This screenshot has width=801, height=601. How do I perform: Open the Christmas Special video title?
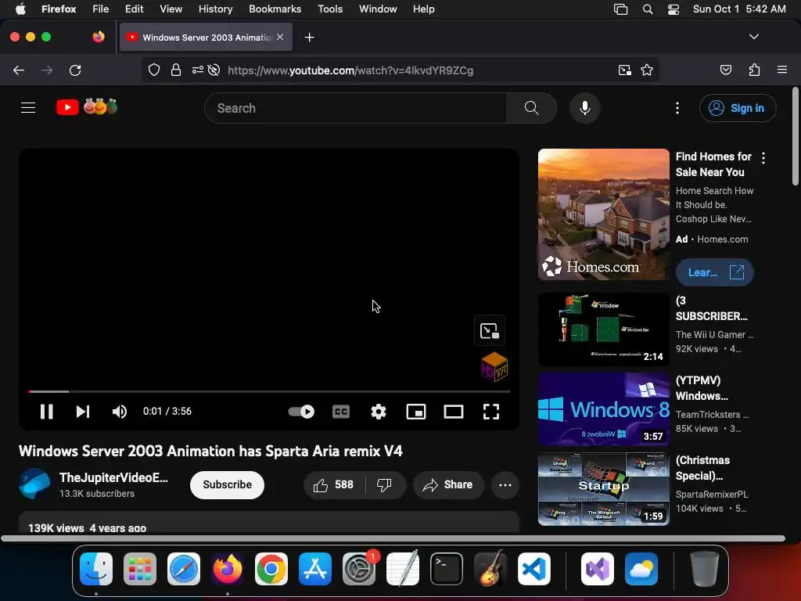click(x=702, y=468)
